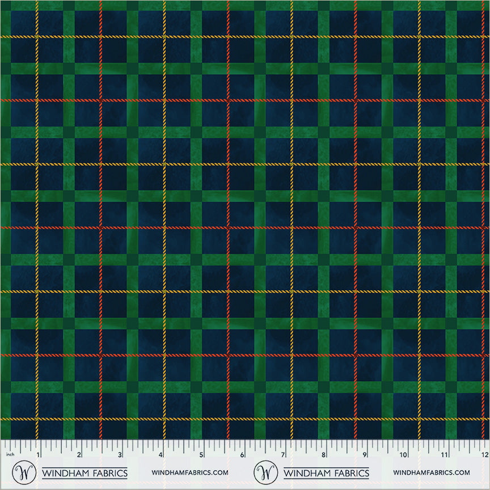Select the number 2 ruler mark
The image size is (490, 490).
(x=79, y=455)
